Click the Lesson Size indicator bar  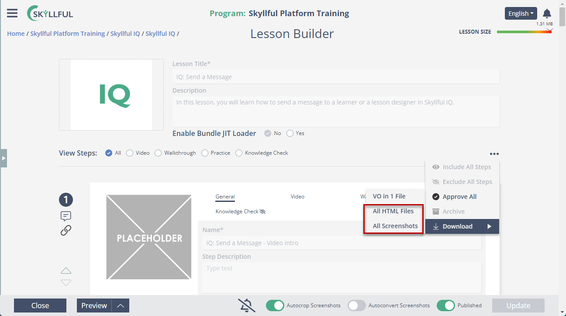(524, 32)
